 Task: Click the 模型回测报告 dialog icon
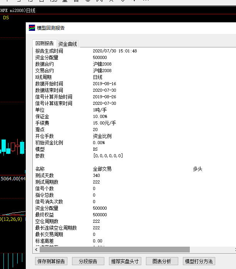32,28
